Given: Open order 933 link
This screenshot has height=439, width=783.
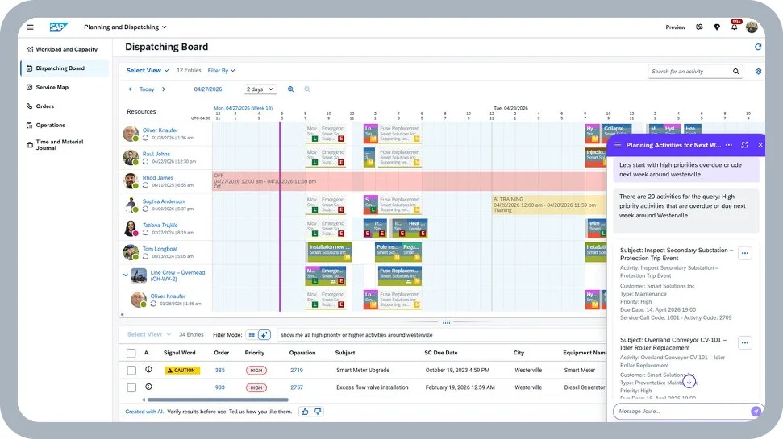Looking at the screenshot, I should pos(219,387).
